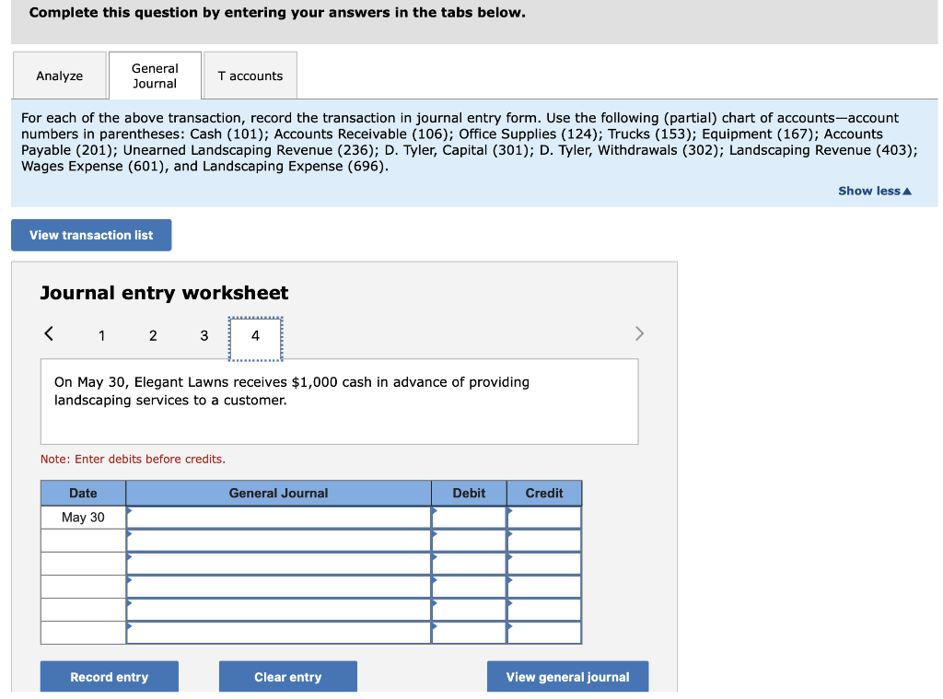Select the General Journal tab
Screen dimensions: 943x699
(154, 75)
